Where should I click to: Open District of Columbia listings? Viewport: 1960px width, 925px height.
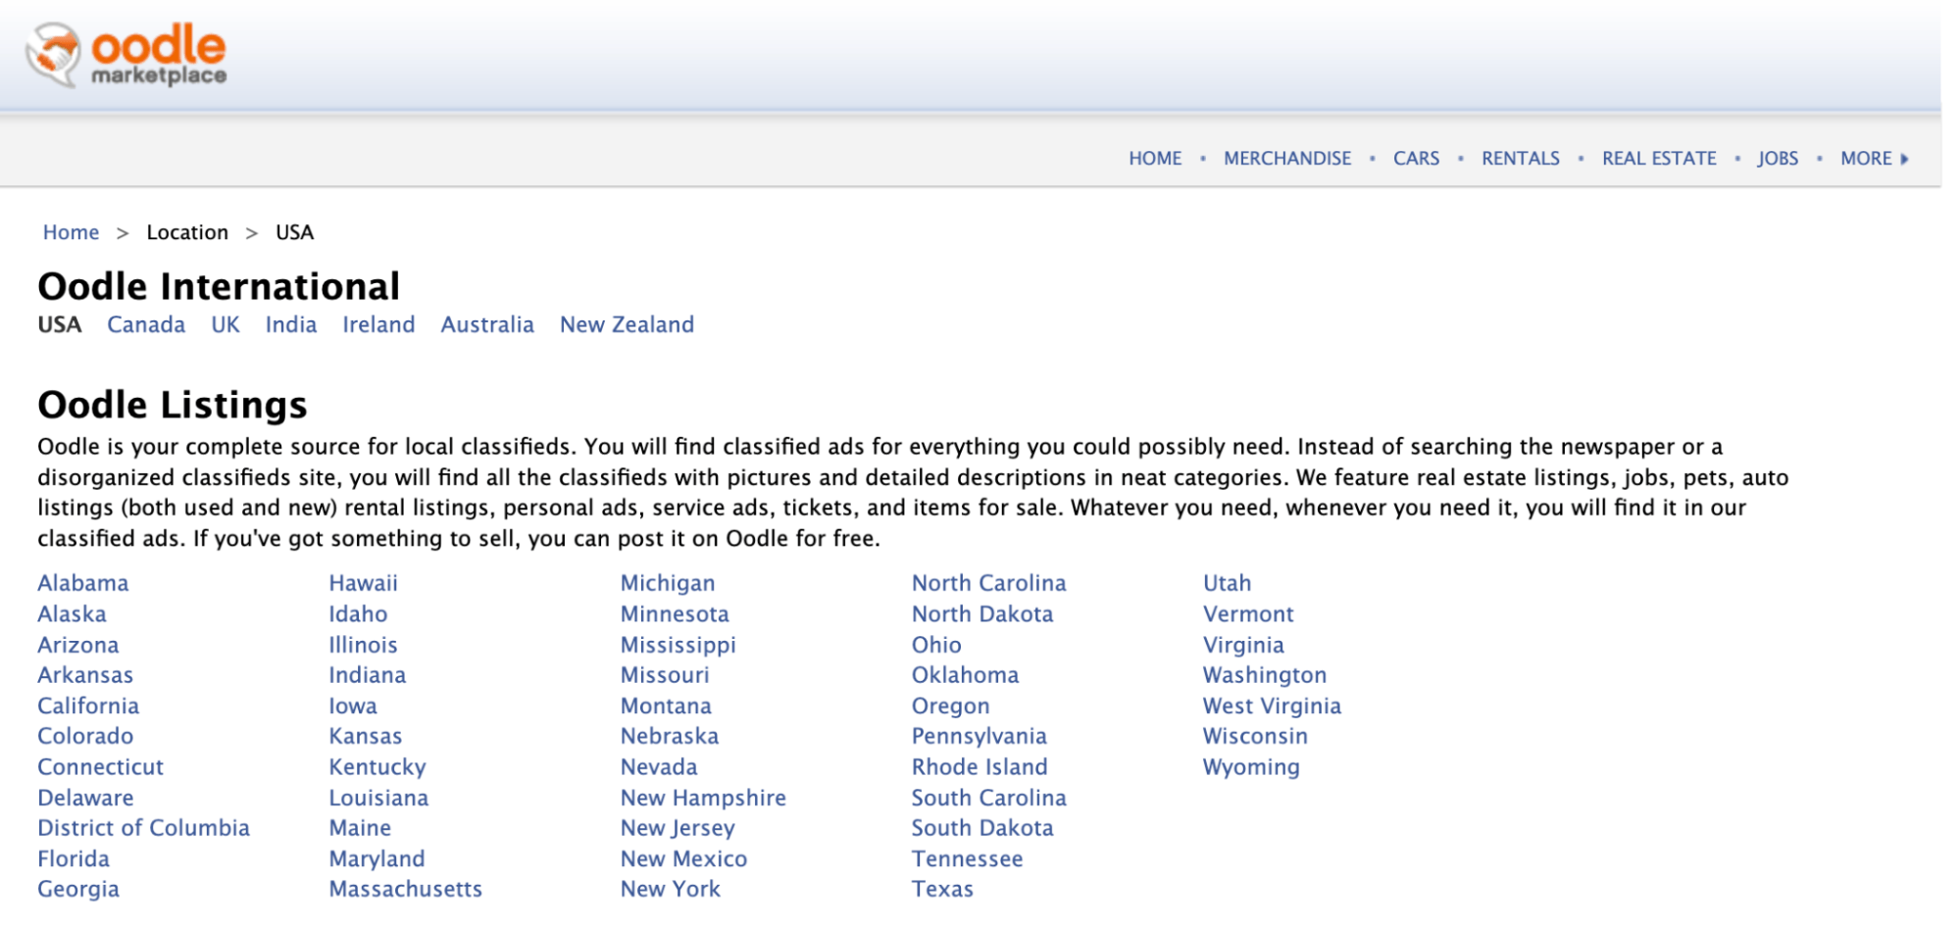143,828
